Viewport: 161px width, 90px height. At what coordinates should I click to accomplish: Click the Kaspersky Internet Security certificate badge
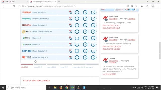70,19
